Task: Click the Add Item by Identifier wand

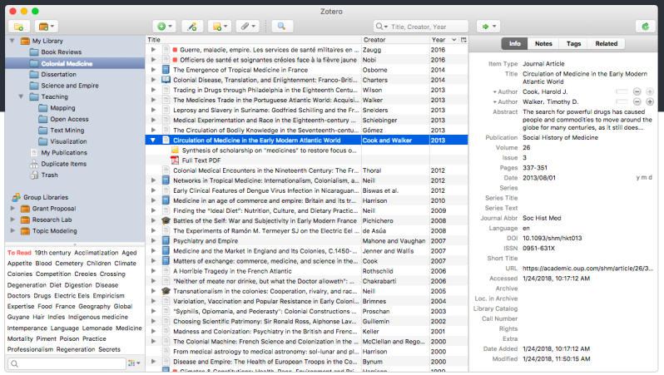Action: point(192,27)
